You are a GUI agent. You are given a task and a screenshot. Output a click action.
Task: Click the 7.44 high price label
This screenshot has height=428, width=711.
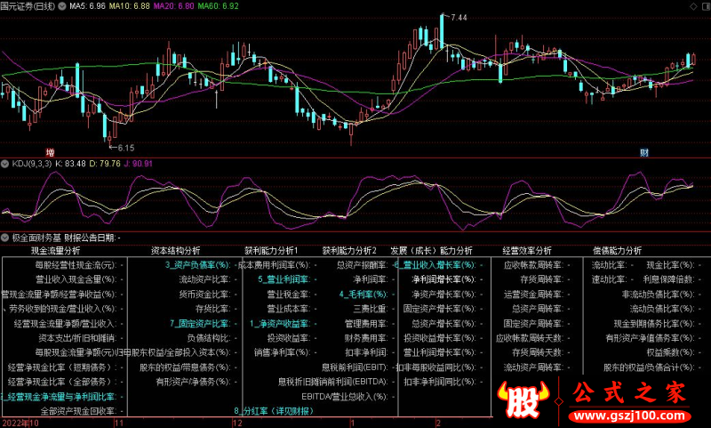[459, 18]
